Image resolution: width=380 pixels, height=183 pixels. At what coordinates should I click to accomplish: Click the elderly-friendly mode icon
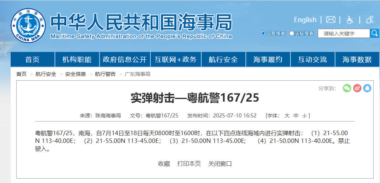[x=370, y=20]
